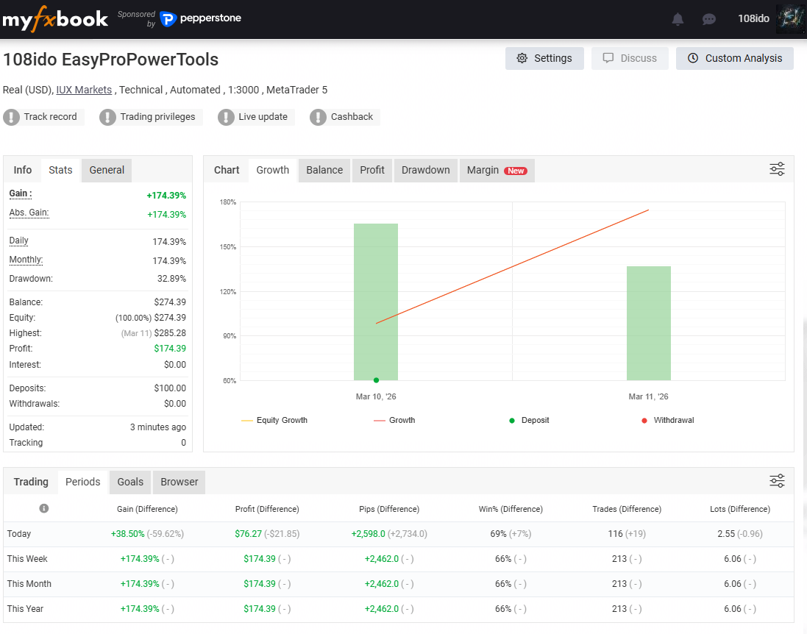This screenshot has height=634, width=807.
Task: Toggle Deposit markers in chart legend
Action: (x=528, y=420)
